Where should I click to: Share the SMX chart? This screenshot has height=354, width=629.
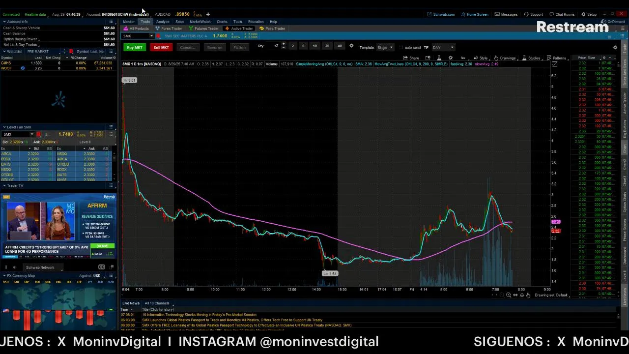tap(411, 58)
